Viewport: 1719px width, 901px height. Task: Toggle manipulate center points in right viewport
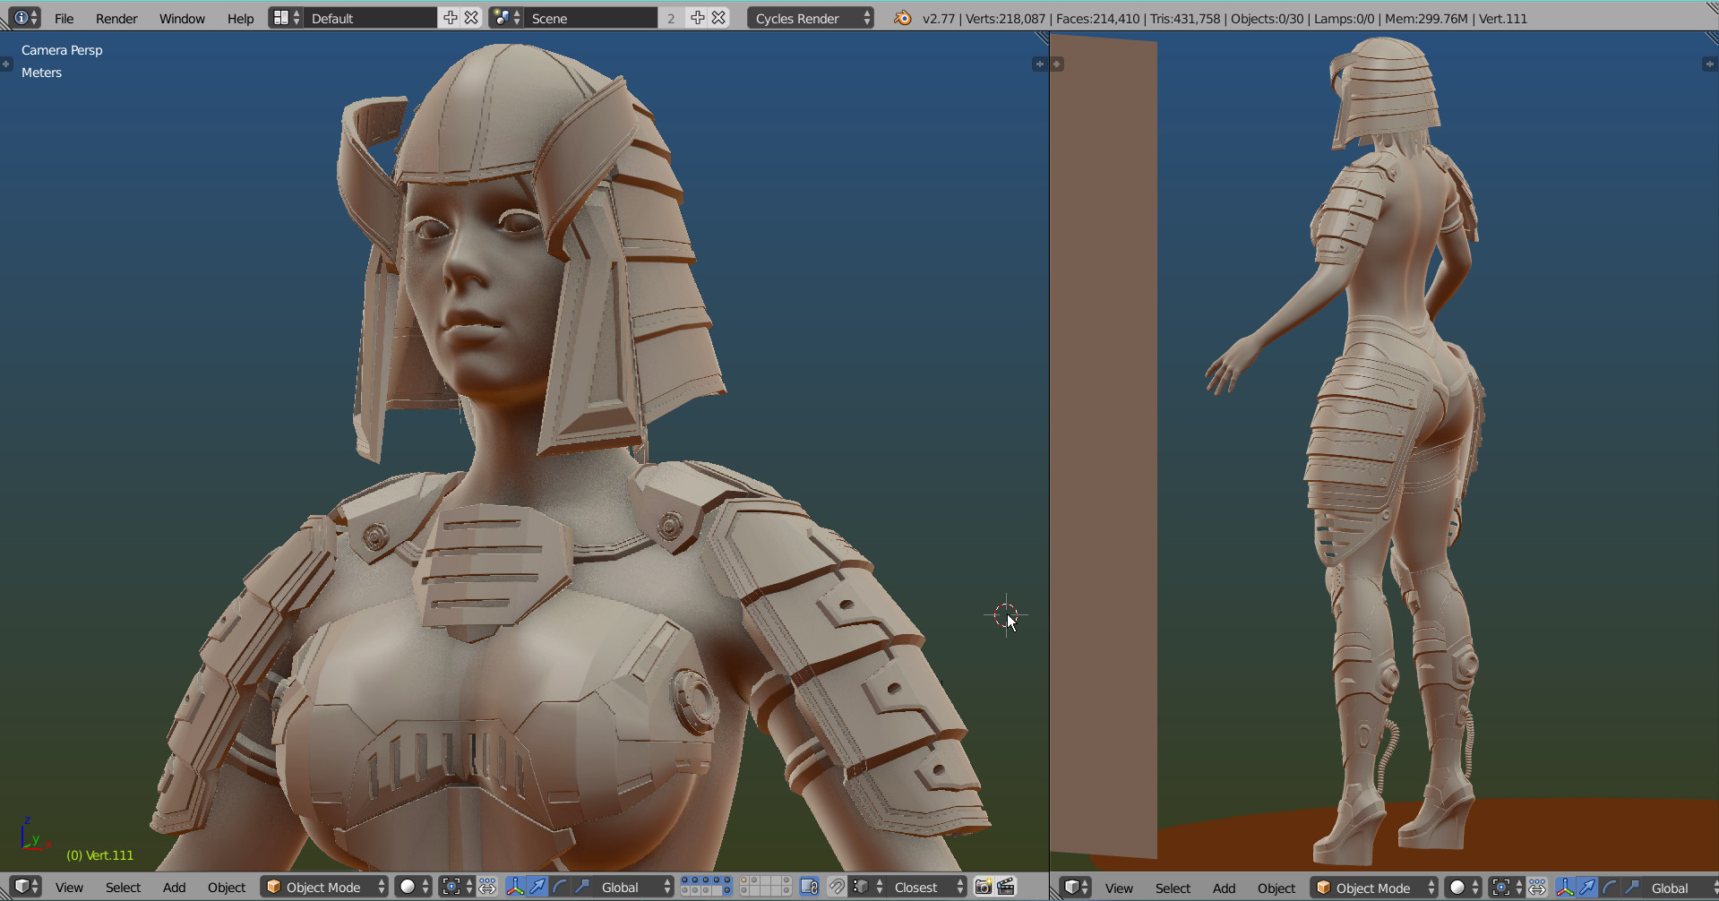pos(1537,888)
